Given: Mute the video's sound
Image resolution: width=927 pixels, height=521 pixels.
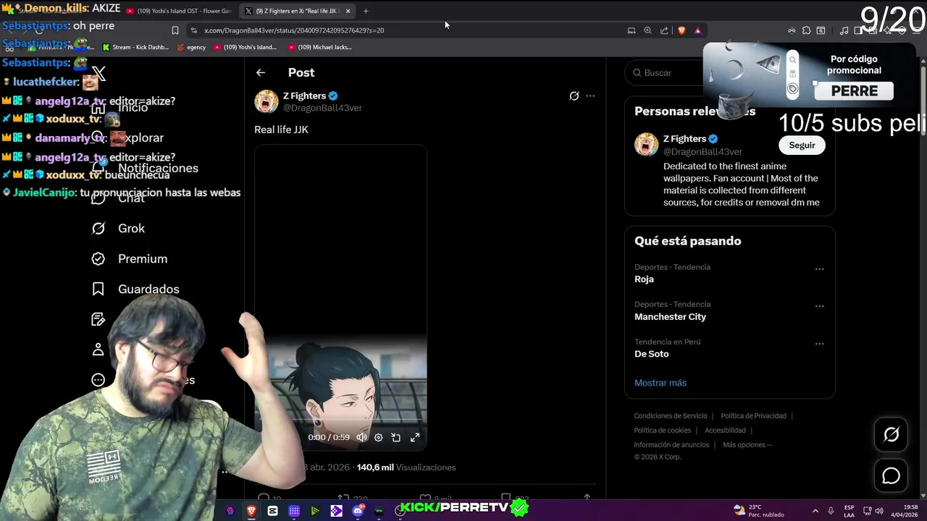Looking at the screenshot, I should tap(361, 437).
